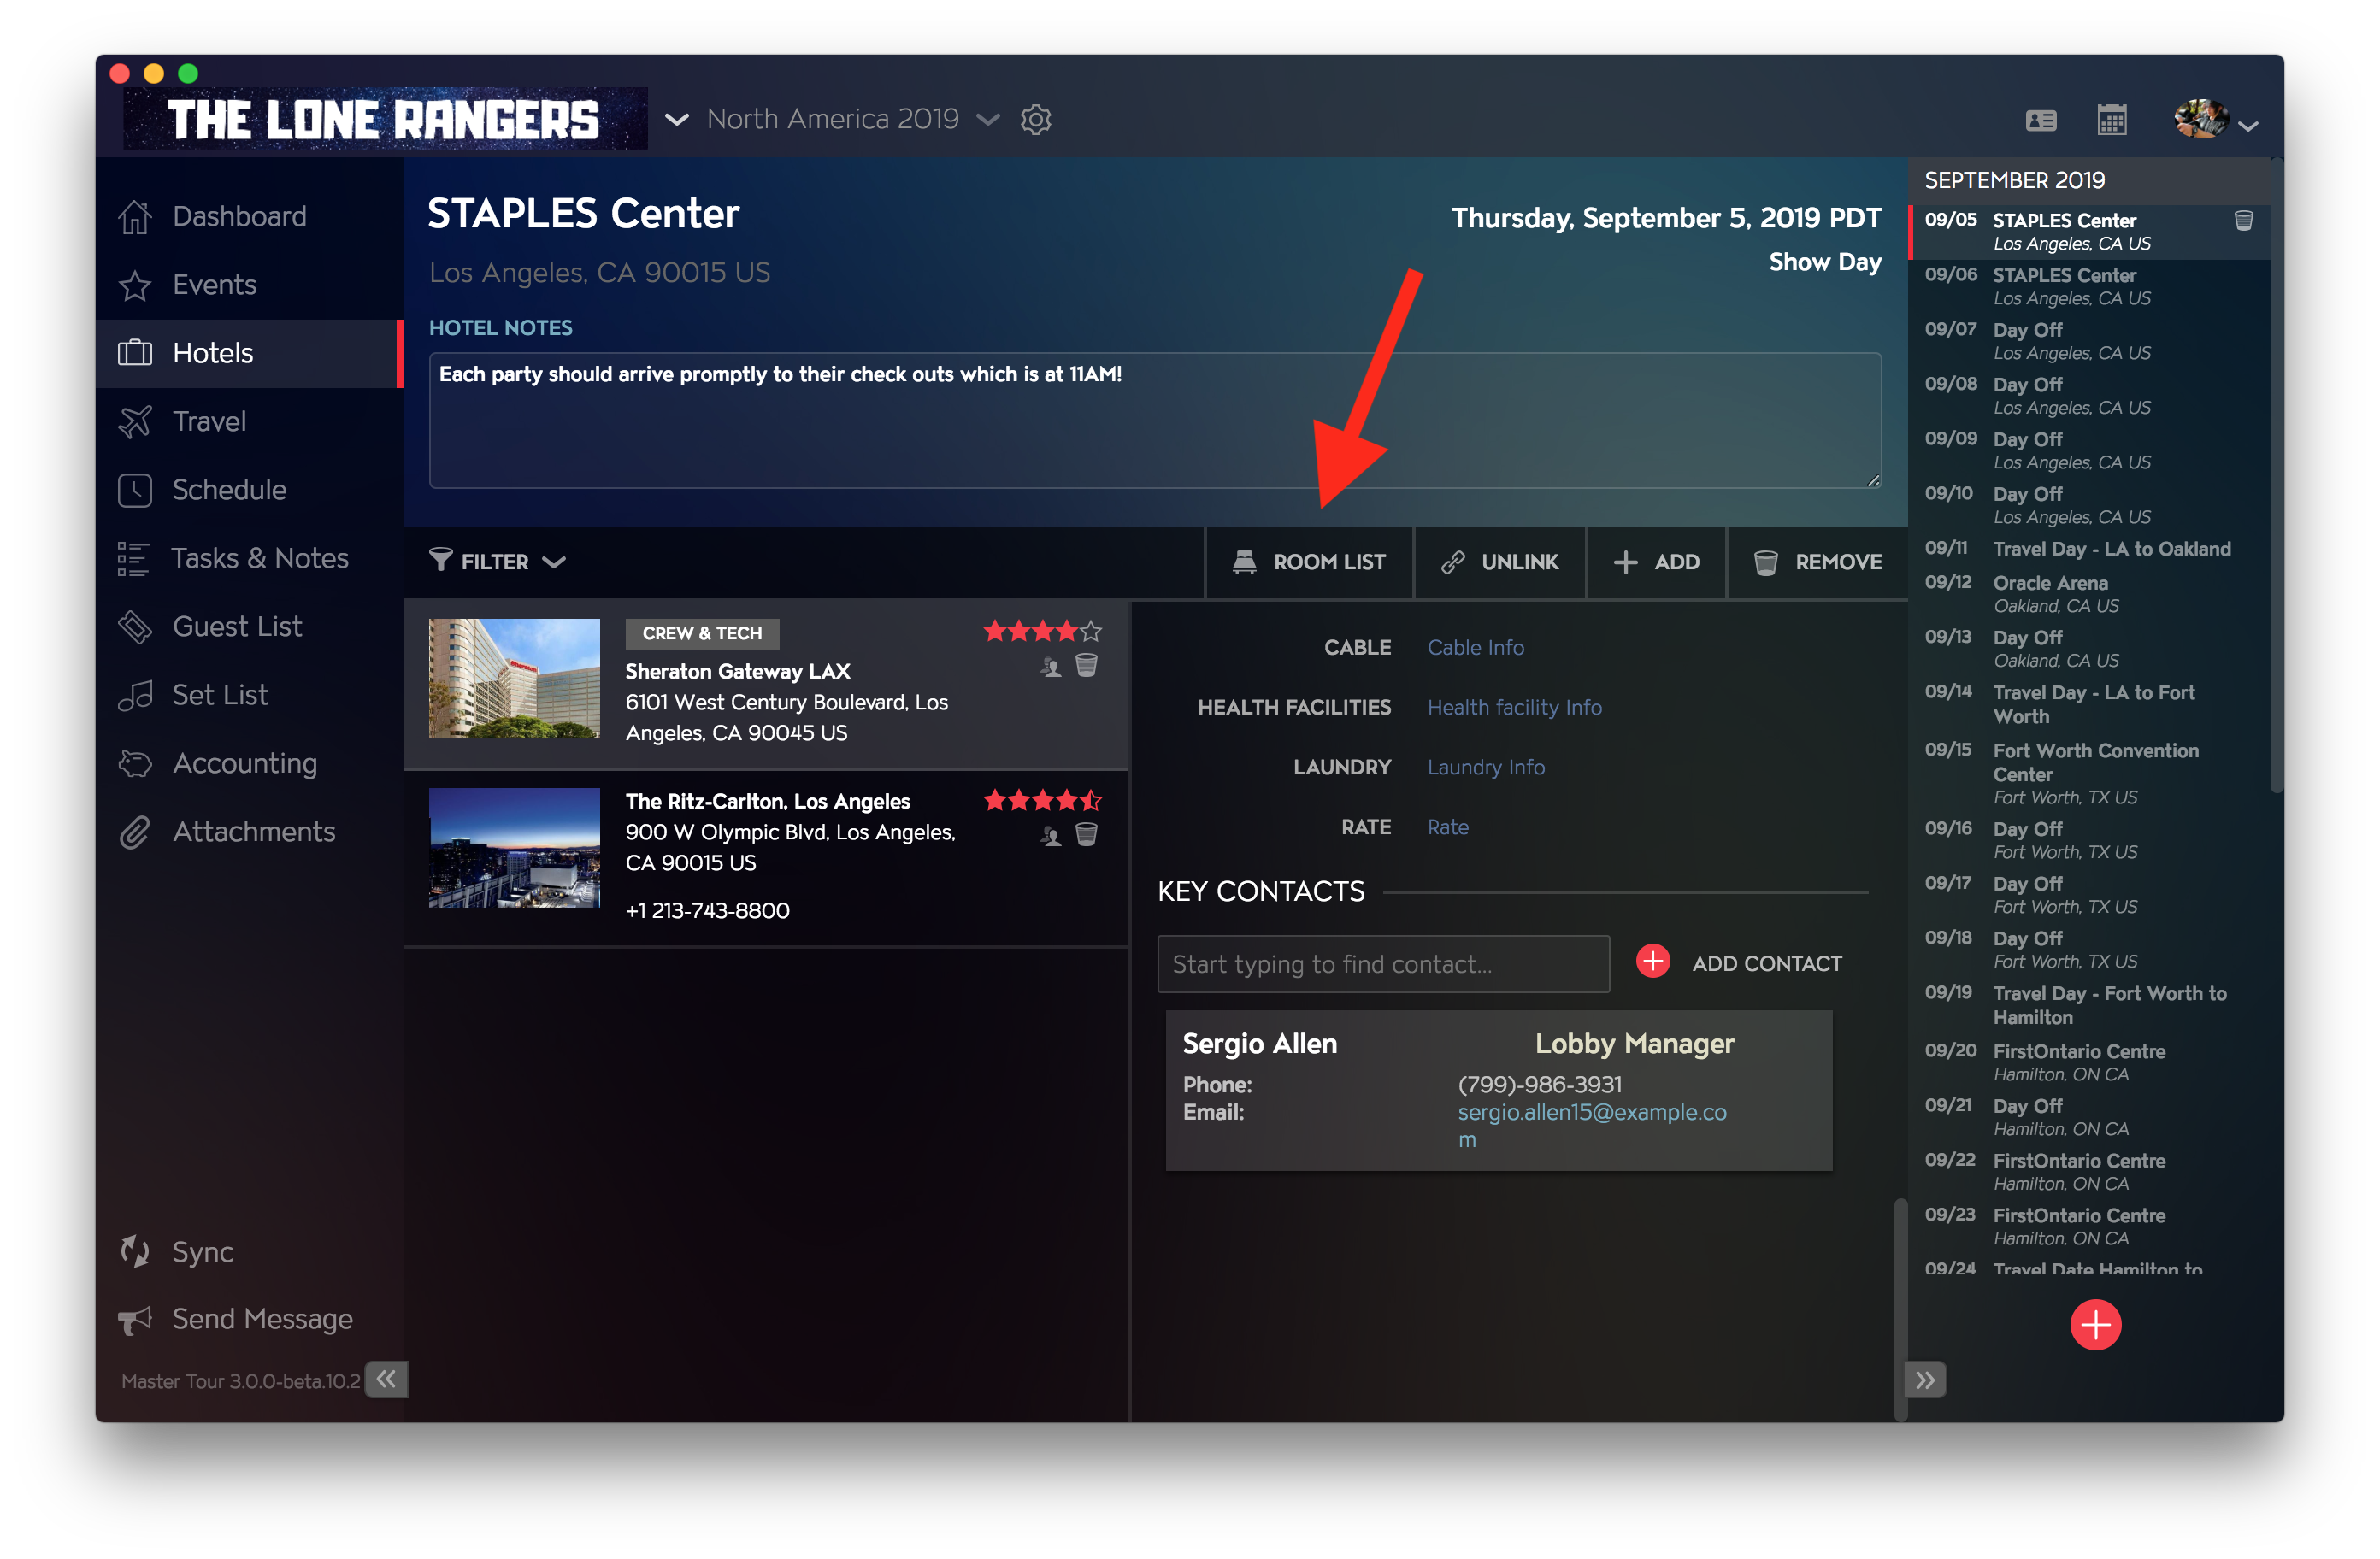2380x1559 pixels.
Task: Select 09/11 Travel Day LA to Oakland
Action: click(x=2088, y=549)
